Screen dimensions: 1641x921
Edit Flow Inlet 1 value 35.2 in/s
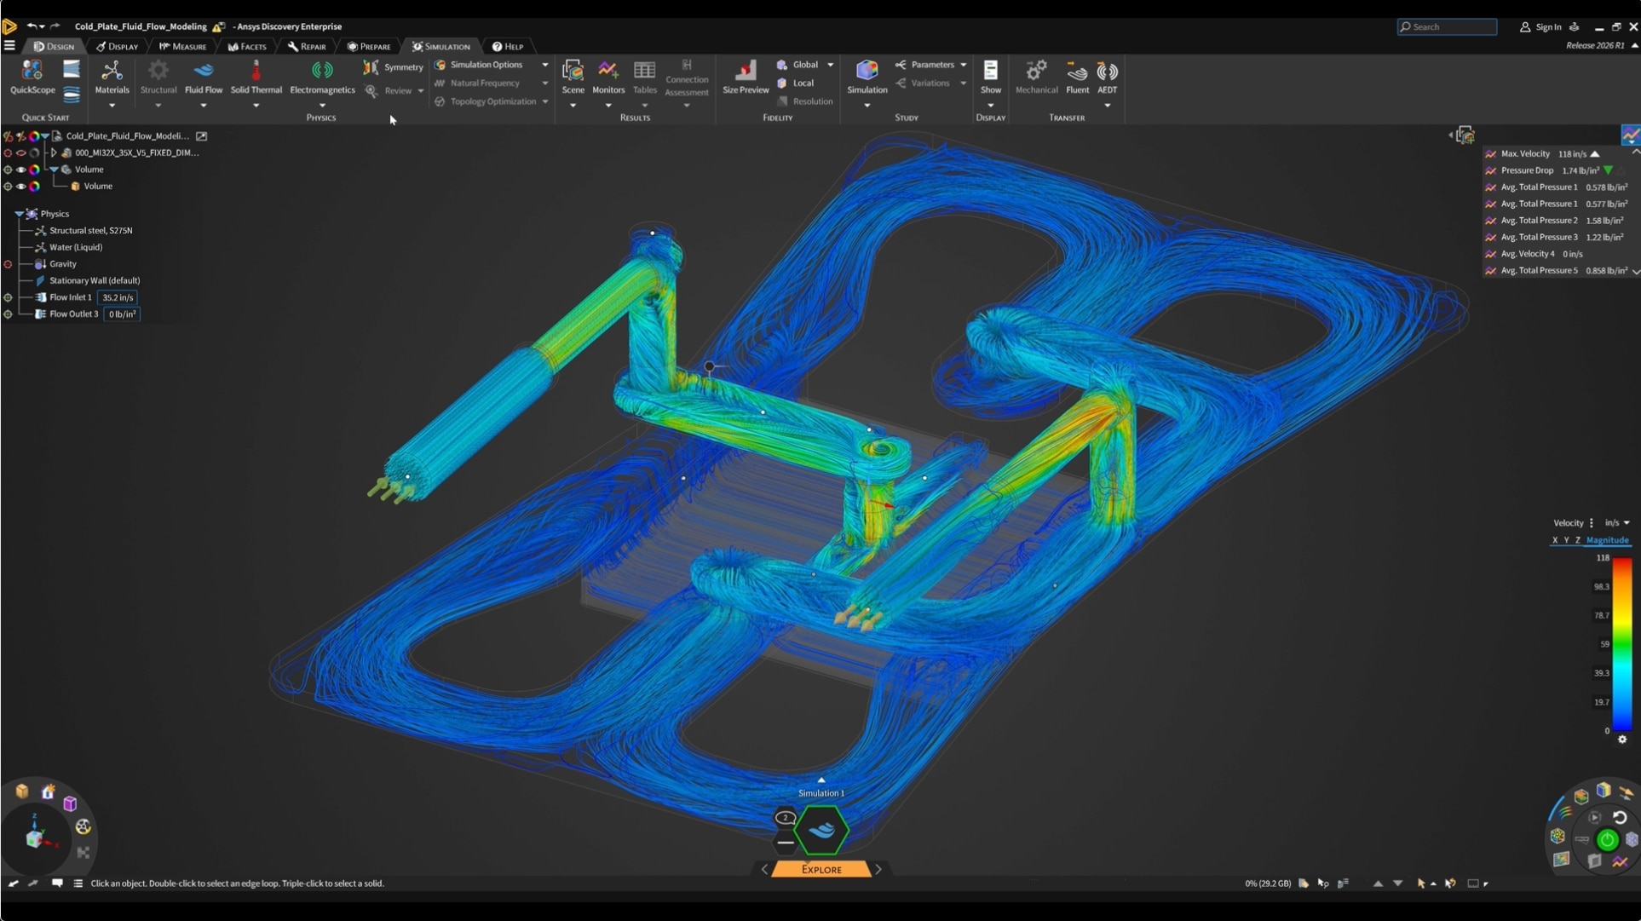(118, 297)
